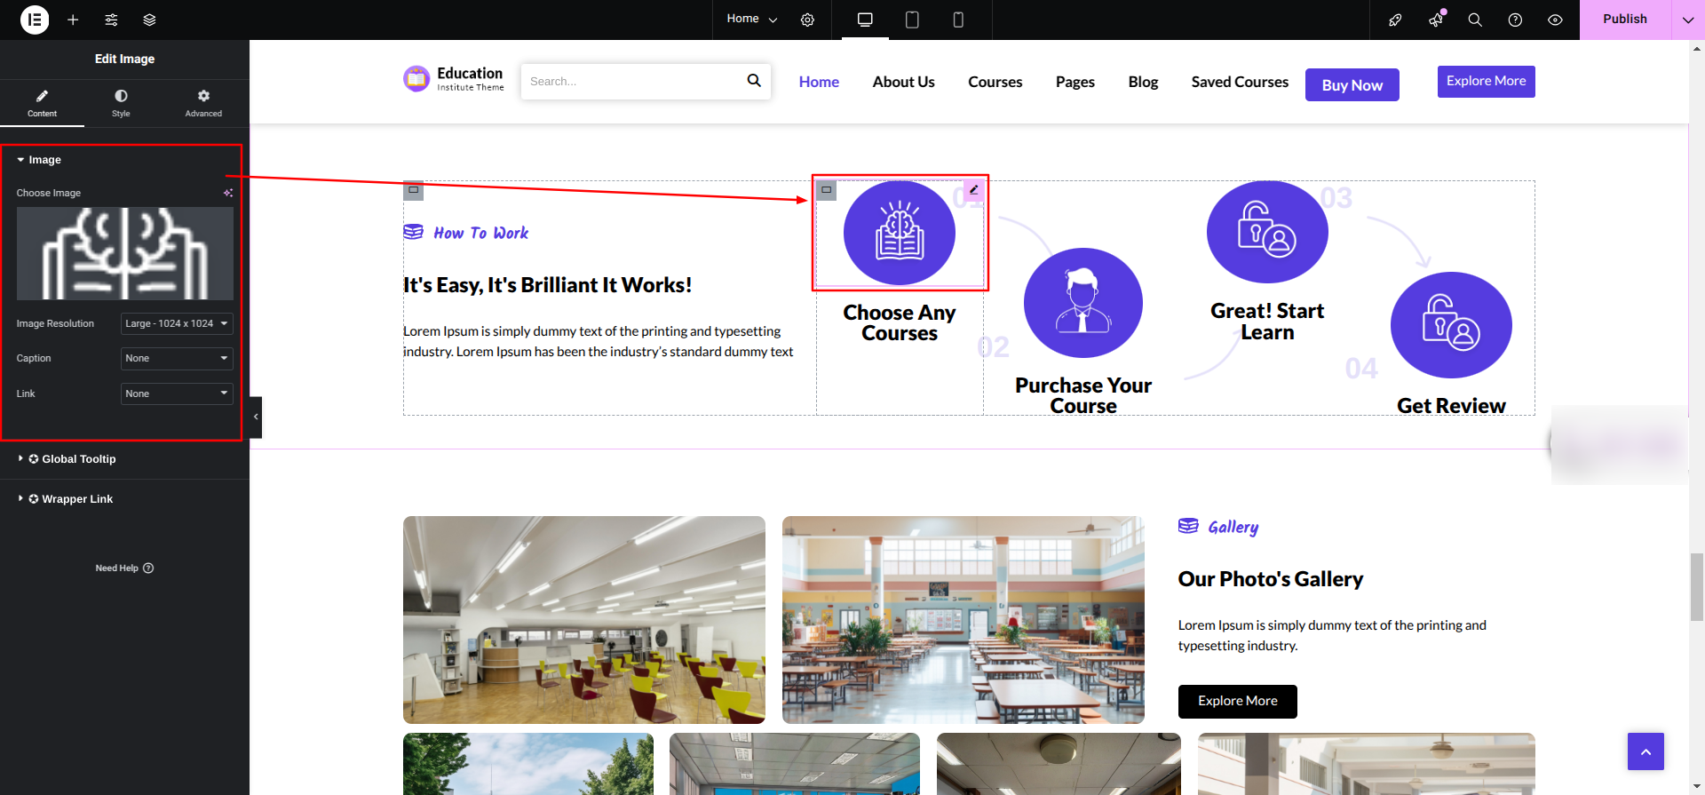Open Blog nav item
The image size is (1705, 795).
coord(1143,82)
